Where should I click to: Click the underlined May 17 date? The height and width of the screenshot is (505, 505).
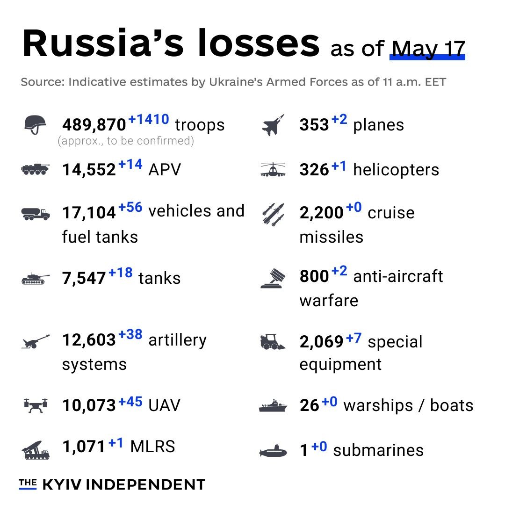click(x=428, y=49)
